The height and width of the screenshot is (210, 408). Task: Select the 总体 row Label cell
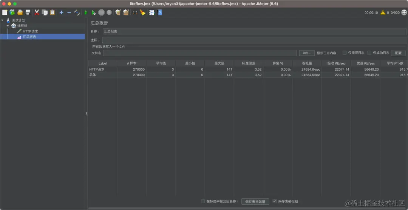[102, 75]
